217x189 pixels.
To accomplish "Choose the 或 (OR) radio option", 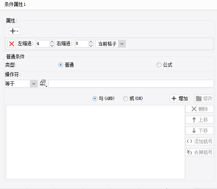I will click(125, 99).
